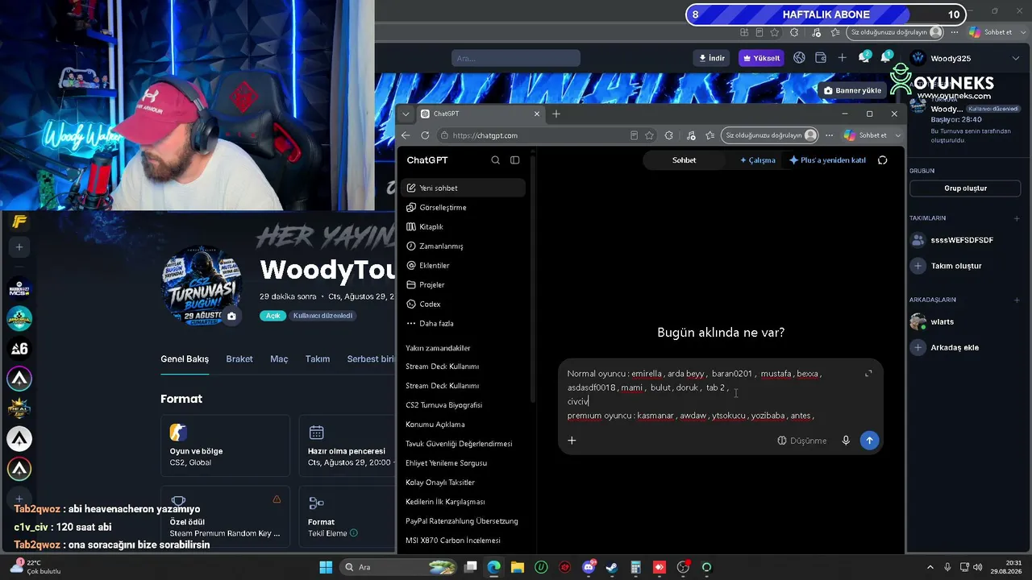Reload the ChatGPT page
This screenshot has width=1032, height=580.
coord(425,135)
